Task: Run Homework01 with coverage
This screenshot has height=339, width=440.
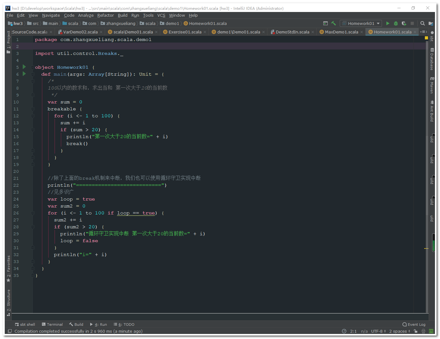Action: click(404, 23)
